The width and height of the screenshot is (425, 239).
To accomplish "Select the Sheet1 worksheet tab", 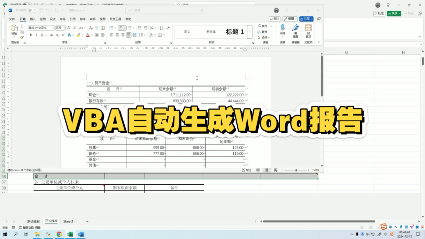I will pyautogui.click(x=68, y=221).
